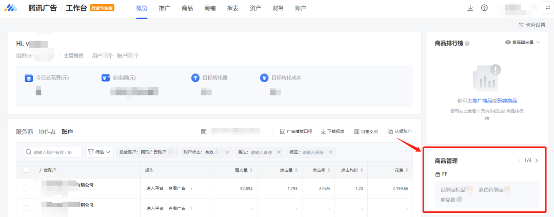The width and height of the screenshot is (554, 217).
Task: Click the switch arrows button at top right
Action: point(548,8)
